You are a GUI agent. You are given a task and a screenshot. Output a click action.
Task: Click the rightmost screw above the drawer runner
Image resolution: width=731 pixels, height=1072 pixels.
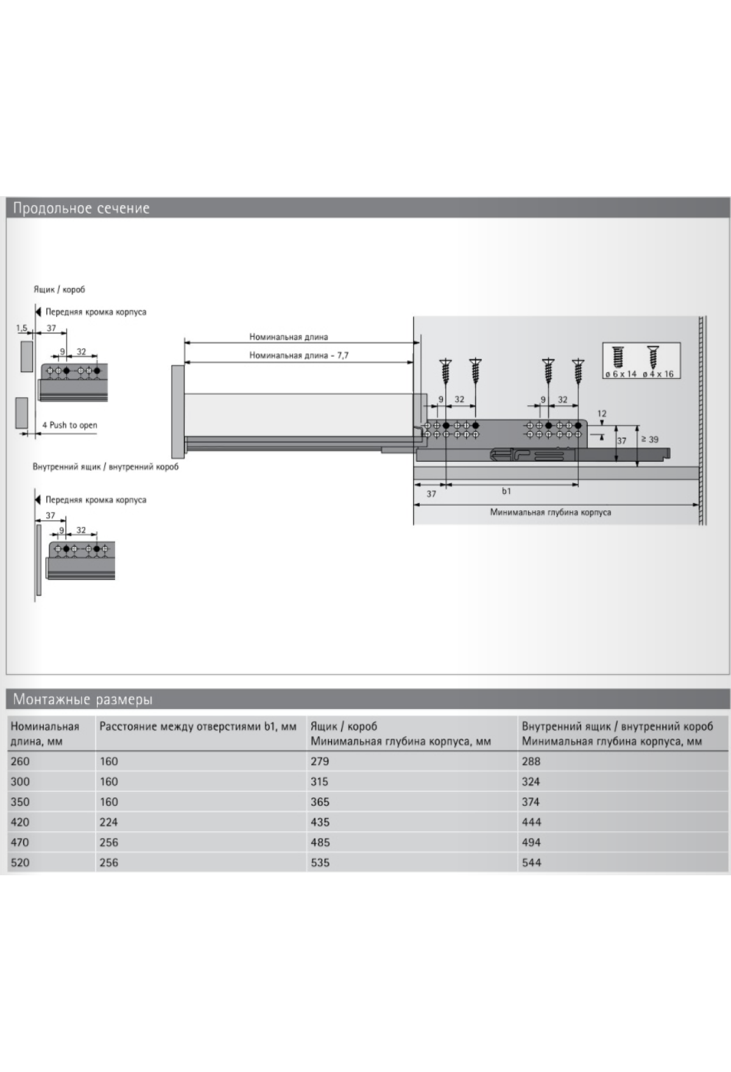click(x=578, y=372)
